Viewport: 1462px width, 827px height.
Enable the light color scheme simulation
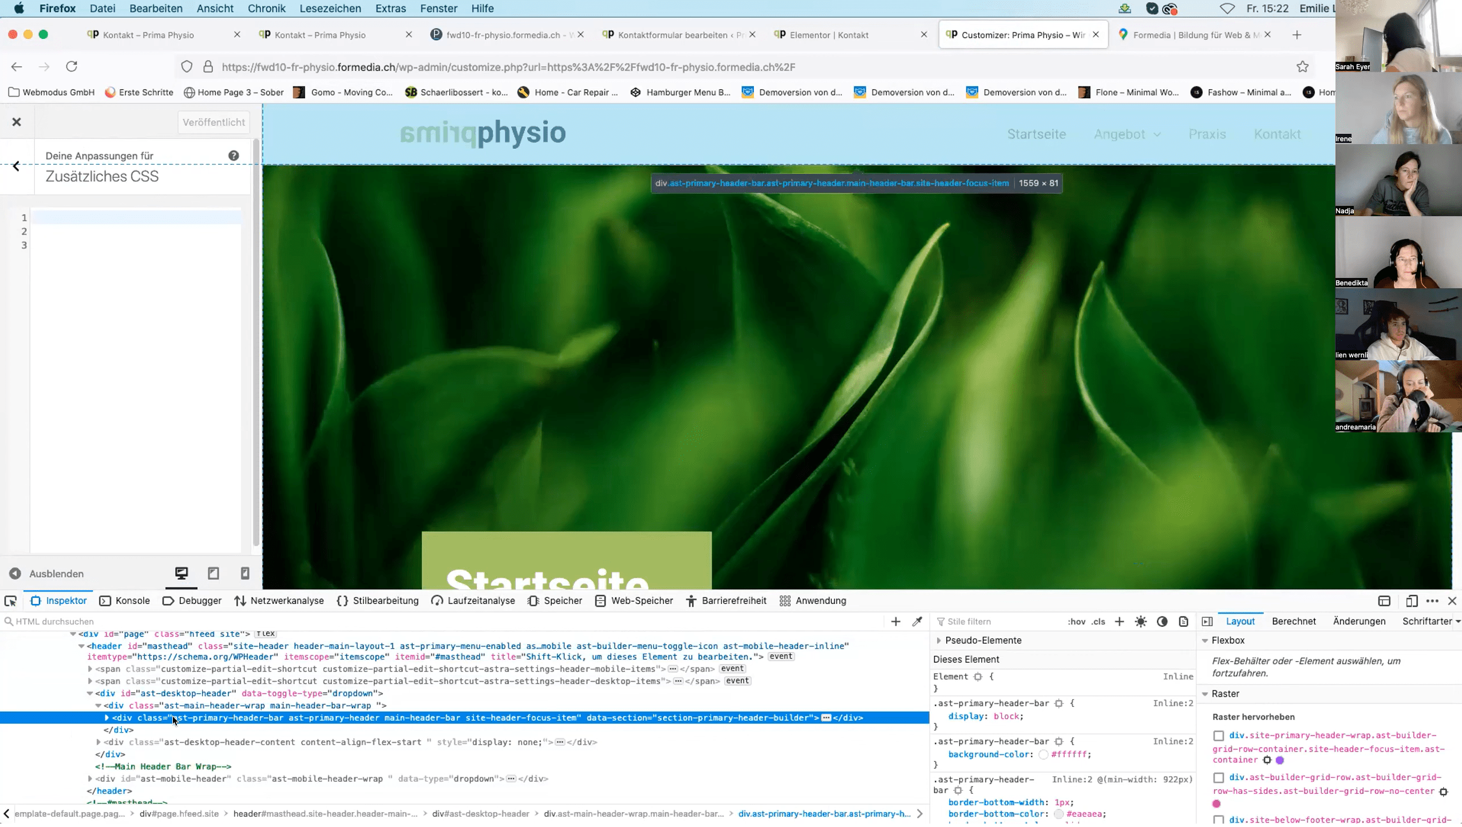pos(1141,621)
